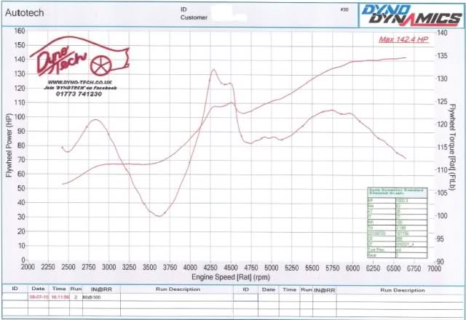Click the 16:11:56 time entry
The height and width of the screenshot is (320, 466).
click(x=60, y=297)
